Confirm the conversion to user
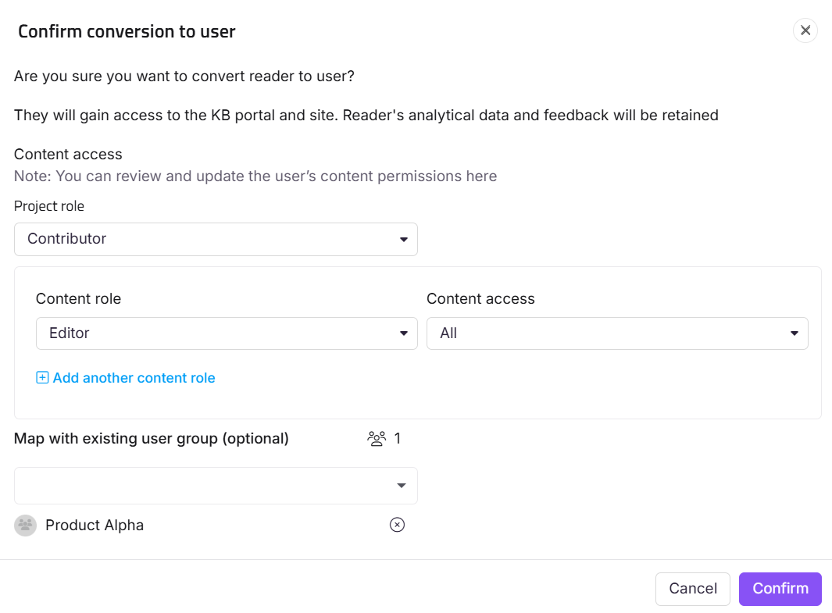The image size is (832, 613). (x=780, y=589)
